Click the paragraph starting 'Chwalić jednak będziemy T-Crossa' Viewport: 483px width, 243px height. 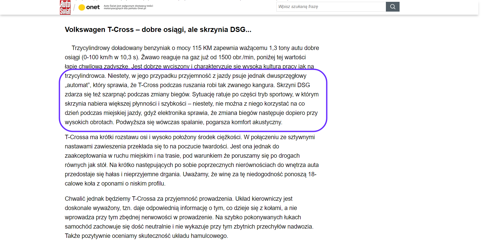click(x=189, y=217)
